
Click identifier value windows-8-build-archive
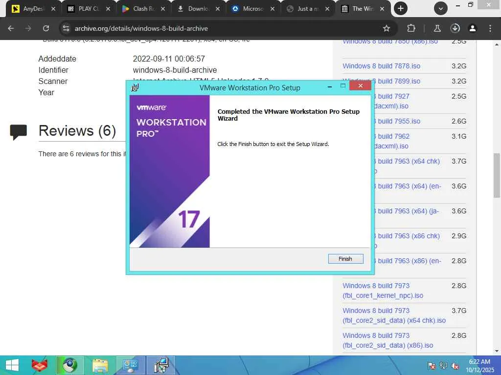click(175, 70)
